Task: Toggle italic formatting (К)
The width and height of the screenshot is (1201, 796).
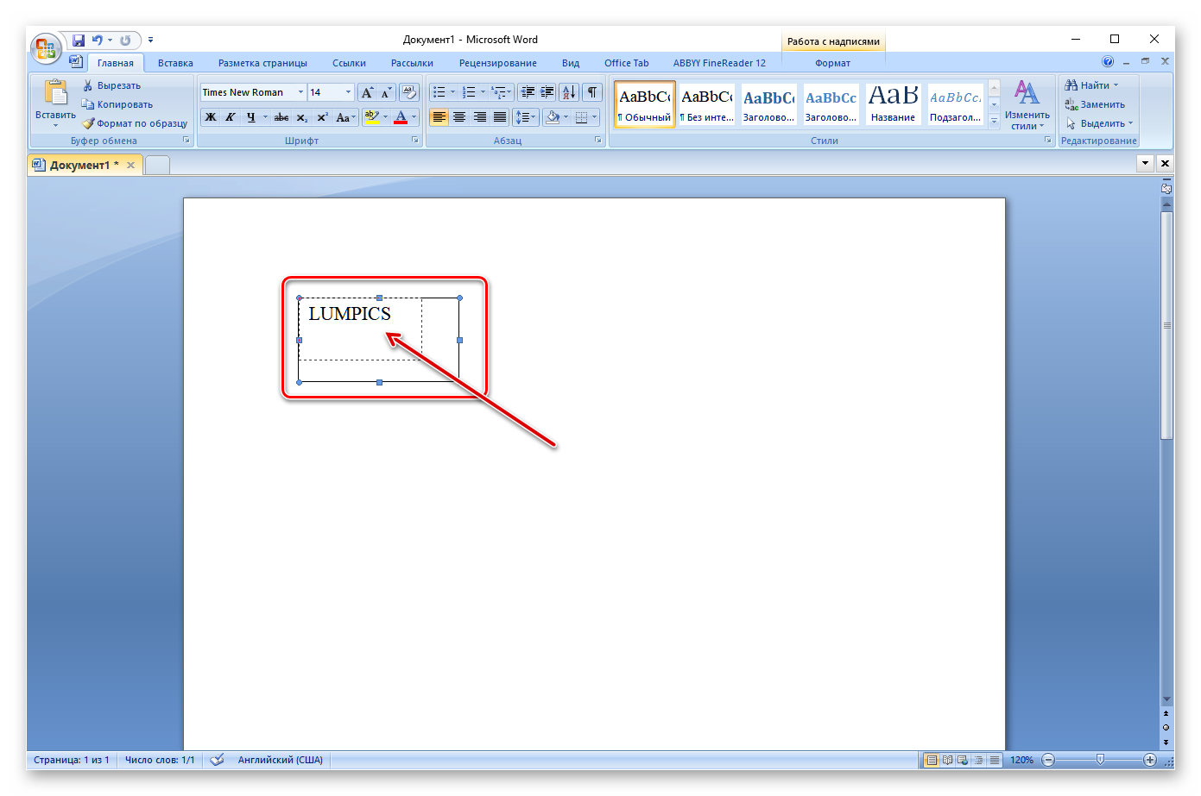Action: click(x=231, y=117)
